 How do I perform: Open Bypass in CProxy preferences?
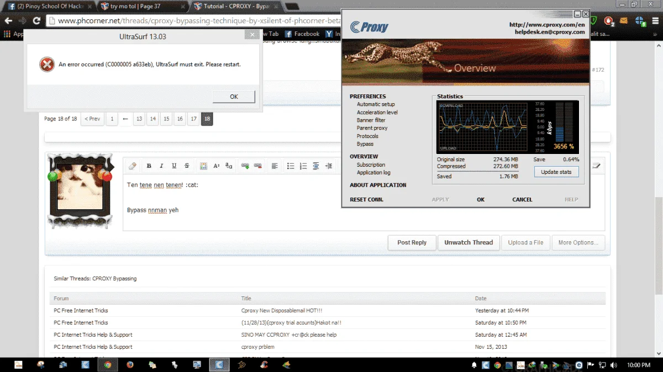coord(365,144)
